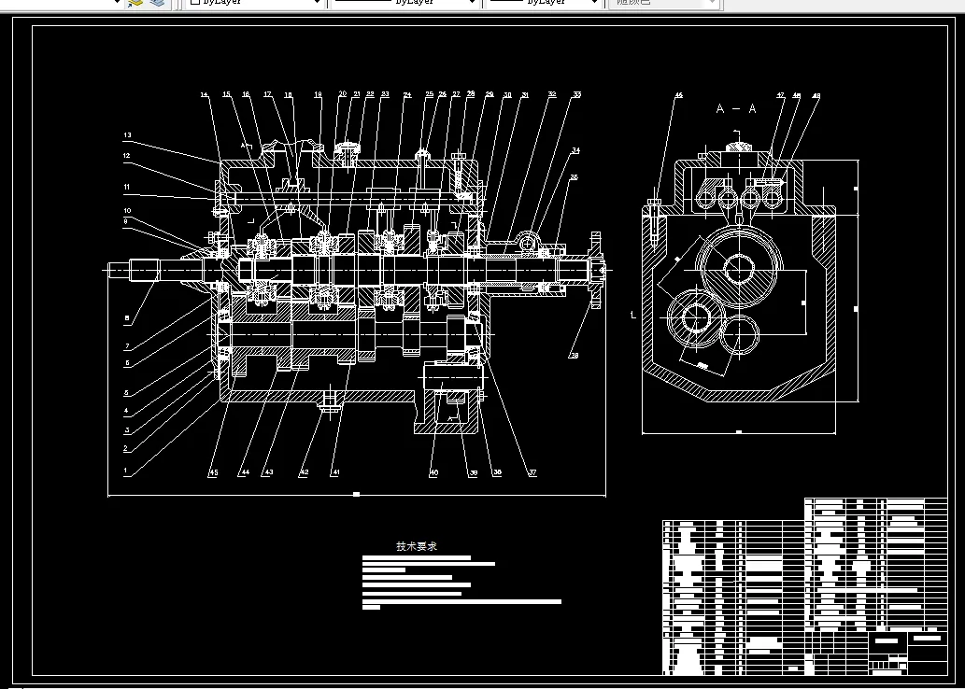Click part balloon number 15
965x689 pixels.
pyautogui.click(x=226, y=94)
